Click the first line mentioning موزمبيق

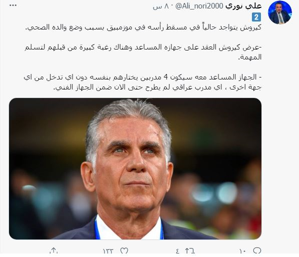tap(143, 27)
